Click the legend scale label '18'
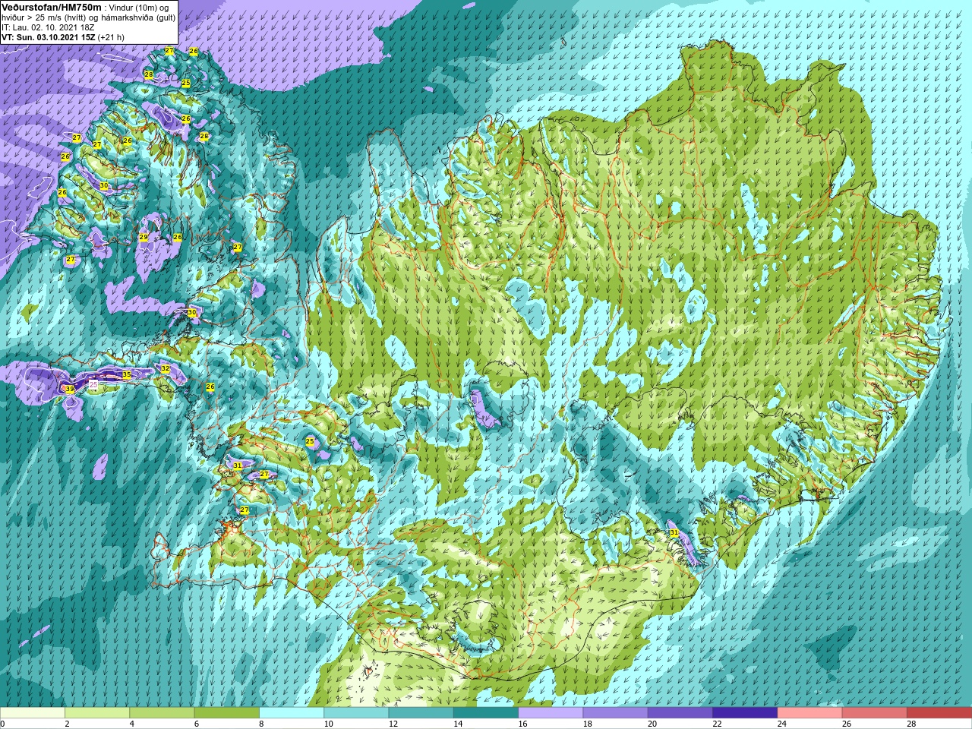This screenshot has width=972, height=729. (588, 724)
